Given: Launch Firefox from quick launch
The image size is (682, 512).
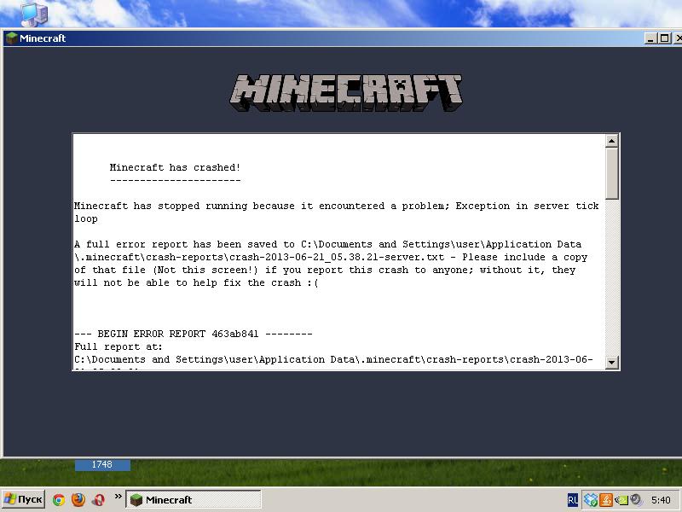Looking at the screenshot, I should 78,499.
